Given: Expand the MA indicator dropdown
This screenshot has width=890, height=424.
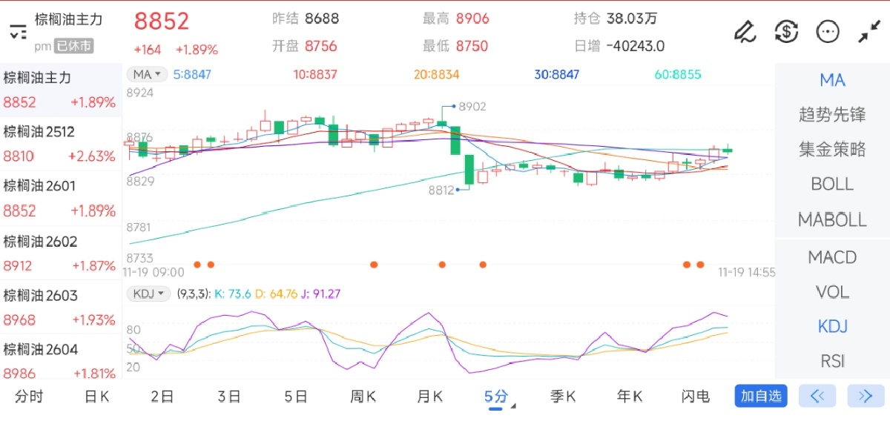Looking at the screenshot, I should 146,74.
